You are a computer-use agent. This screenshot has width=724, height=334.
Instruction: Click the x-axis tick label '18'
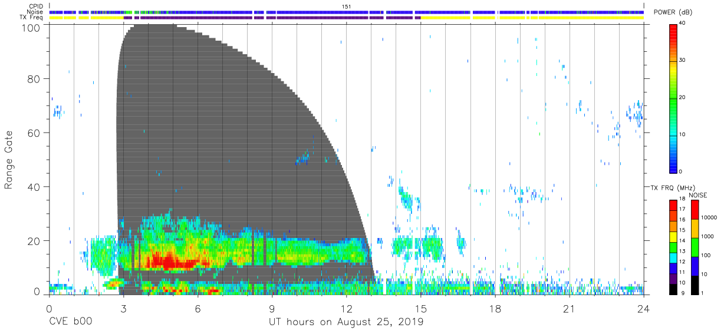[495, 308]
